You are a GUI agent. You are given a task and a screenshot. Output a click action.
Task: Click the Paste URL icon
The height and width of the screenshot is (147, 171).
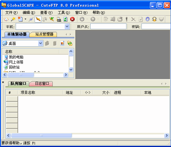pos(59,19)
